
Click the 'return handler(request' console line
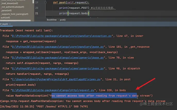tap(37, 74)
